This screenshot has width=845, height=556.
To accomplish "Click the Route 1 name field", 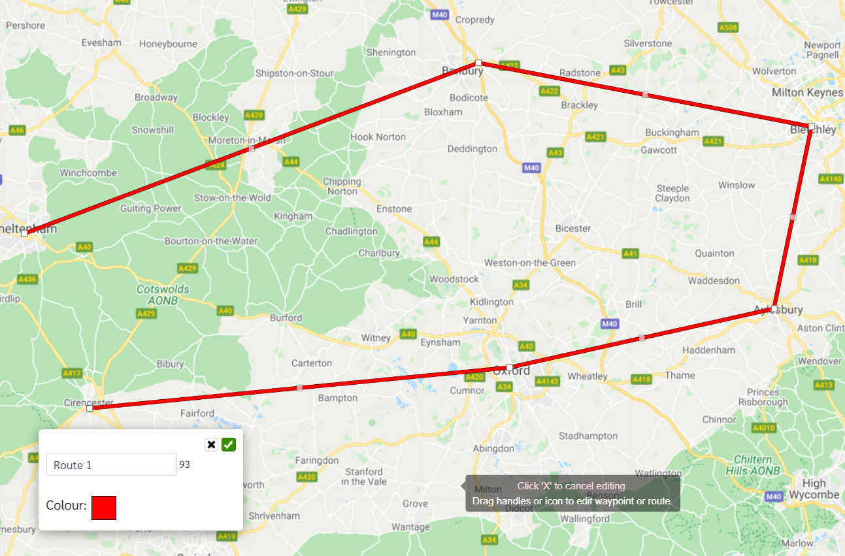I will (111, 465).
